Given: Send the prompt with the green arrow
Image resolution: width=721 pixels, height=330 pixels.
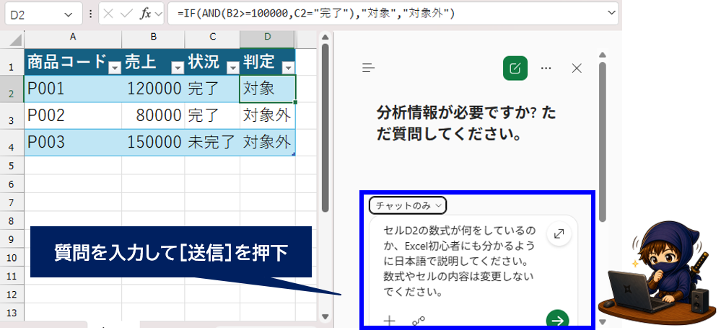Looking at the screenshot, I should 557,320.
